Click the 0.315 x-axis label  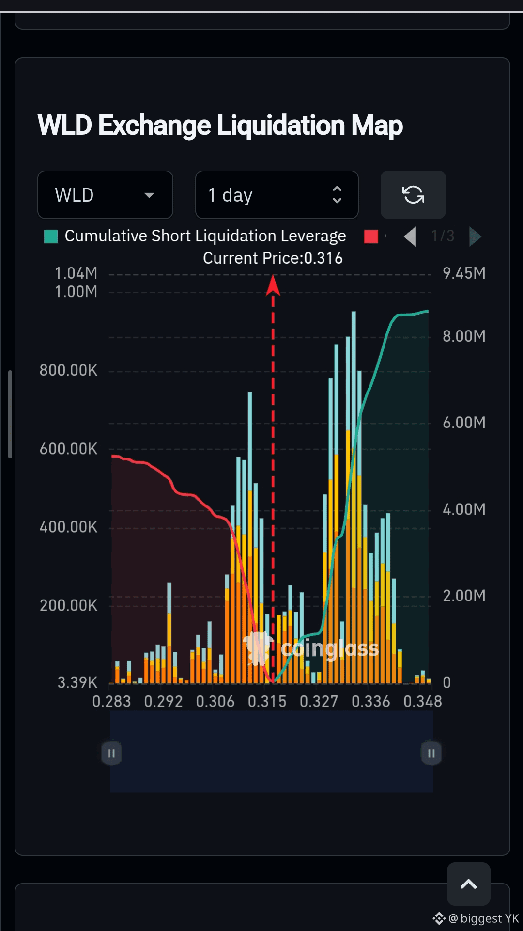pos(267,701)
